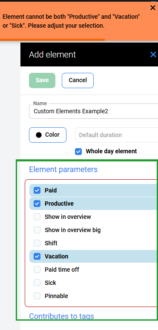Enable Show in overview big checkbox

[x=37, y=230]
